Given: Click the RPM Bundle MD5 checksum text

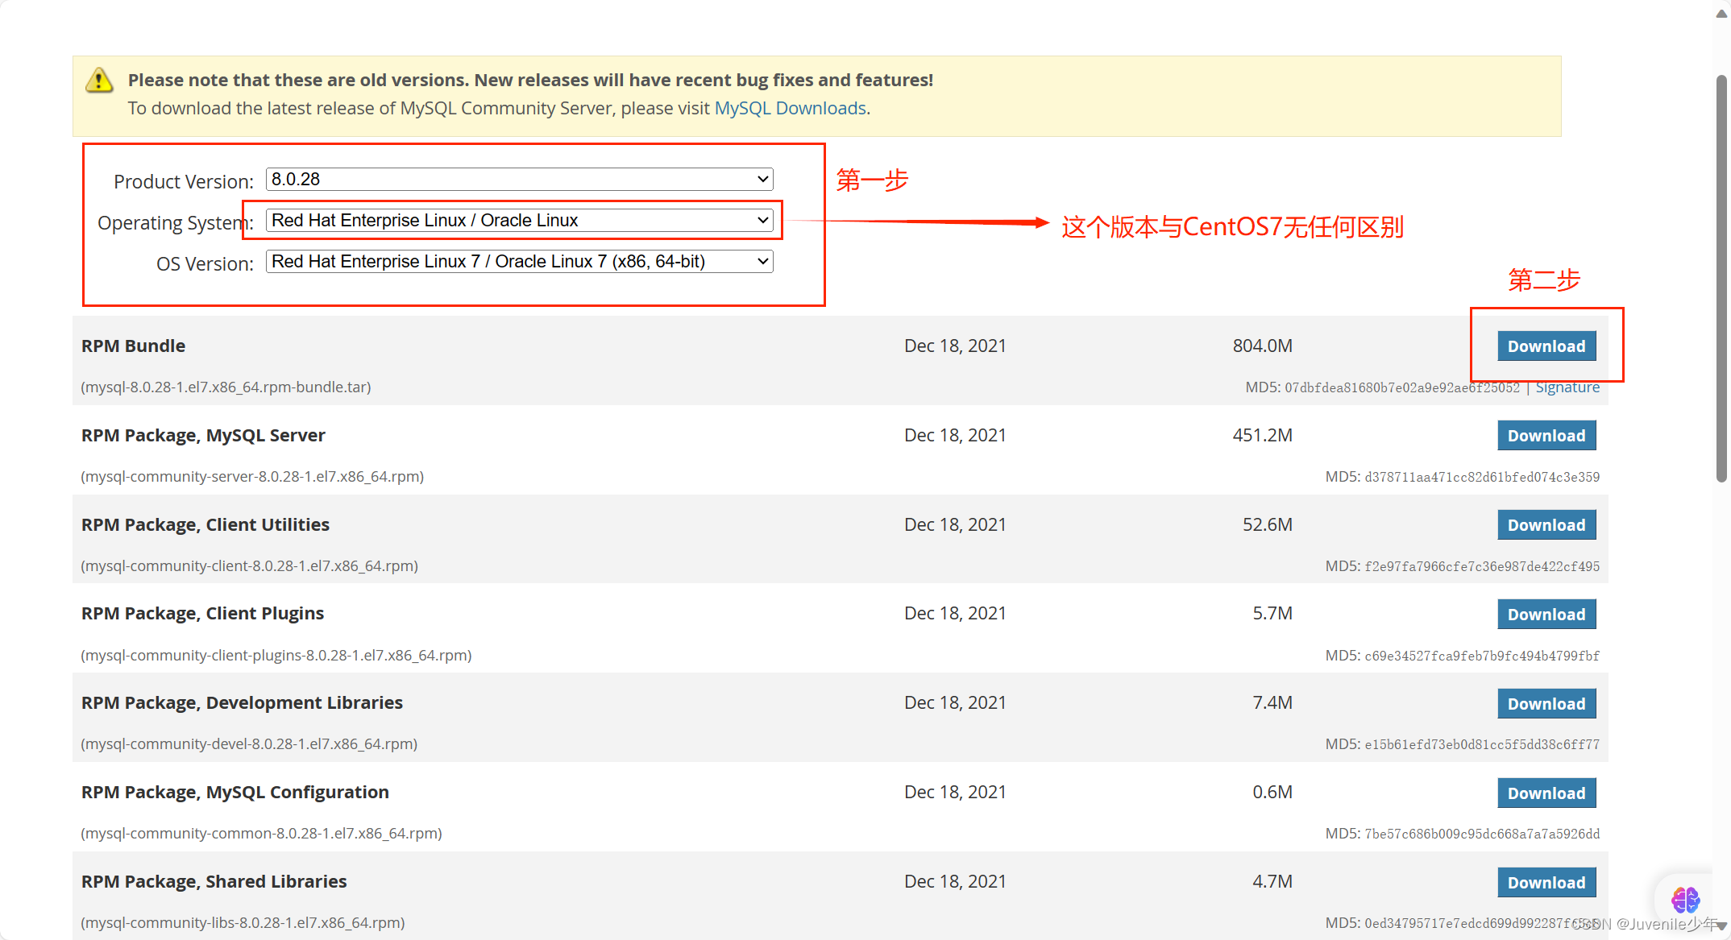Looking at the screenshot, I should (x=1401, y=387).
